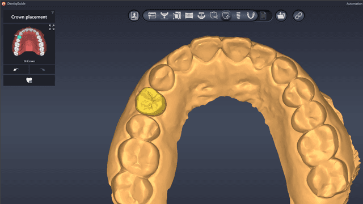
Task: Open the implant screw placement icon
Action: click(x=238, y=16)
